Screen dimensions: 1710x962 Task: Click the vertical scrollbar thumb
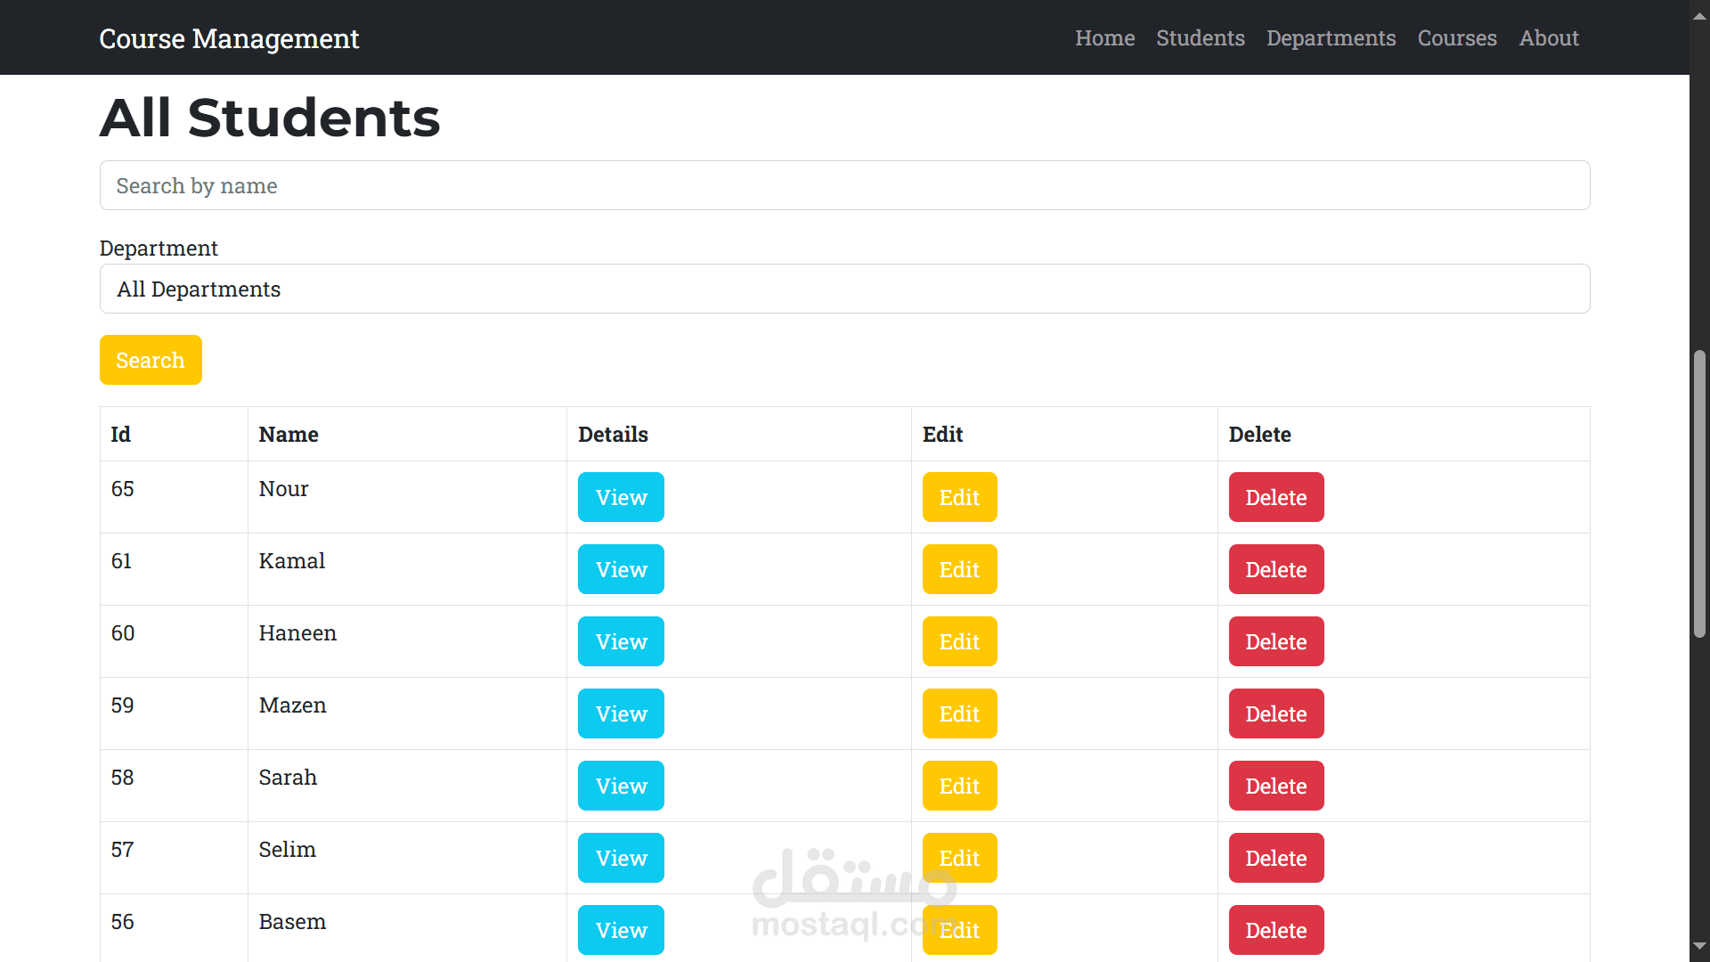coord(1699,494)
